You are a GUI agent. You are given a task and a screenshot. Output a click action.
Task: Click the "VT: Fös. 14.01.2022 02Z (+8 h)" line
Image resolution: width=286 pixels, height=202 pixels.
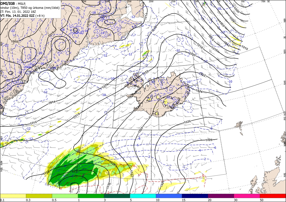tap(22, 16)
